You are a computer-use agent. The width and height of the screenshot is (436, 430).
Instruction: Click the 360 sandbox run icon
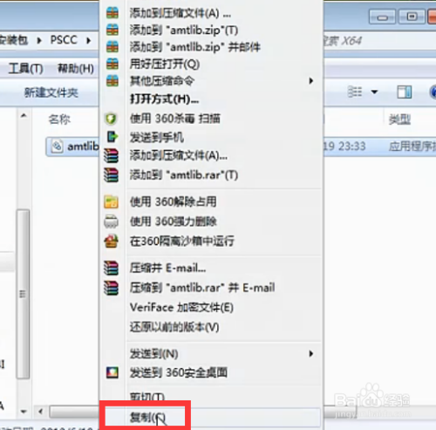click(112, 241)
